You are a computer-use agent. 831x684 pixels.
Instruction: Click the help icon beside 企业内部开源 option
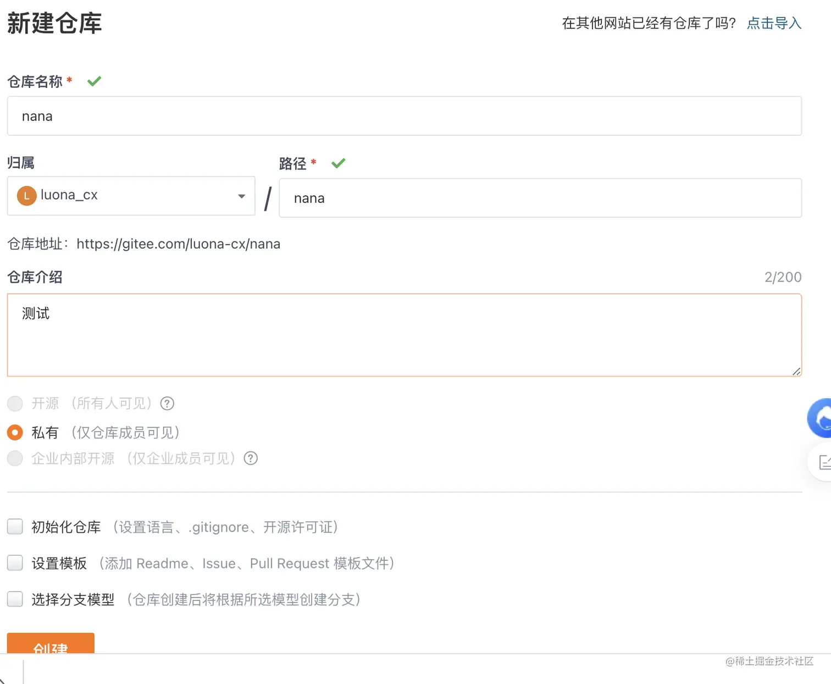(x=251, y=458)
